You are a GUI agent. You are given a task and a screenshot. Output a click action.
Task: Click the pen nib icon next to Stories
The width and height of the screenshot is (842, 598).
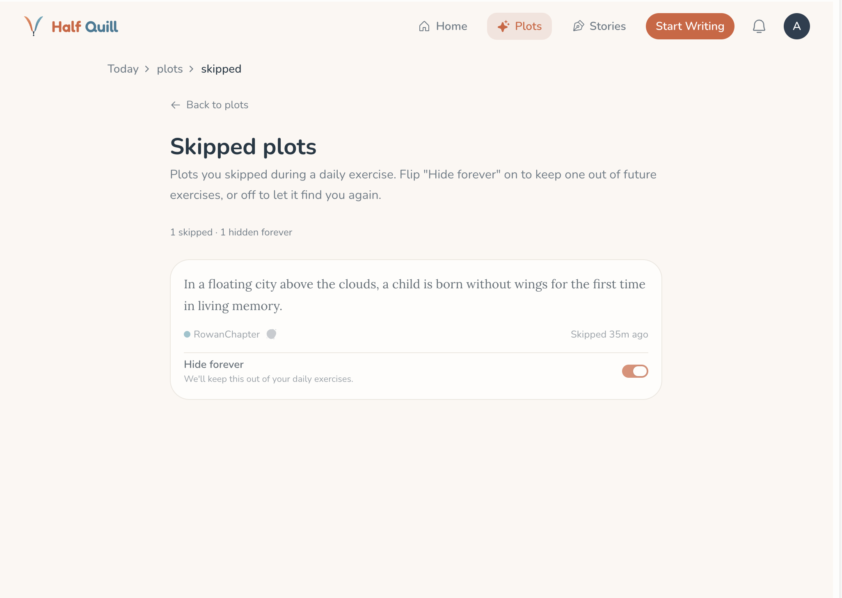[x=578, y=26]
